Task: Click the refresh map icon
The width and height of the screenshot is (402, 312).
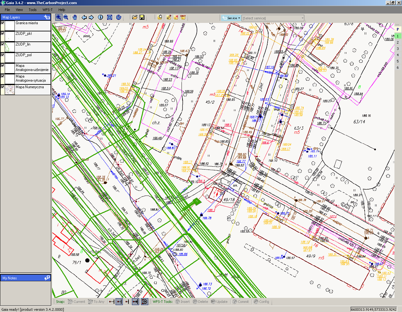Action: [118, 17]
